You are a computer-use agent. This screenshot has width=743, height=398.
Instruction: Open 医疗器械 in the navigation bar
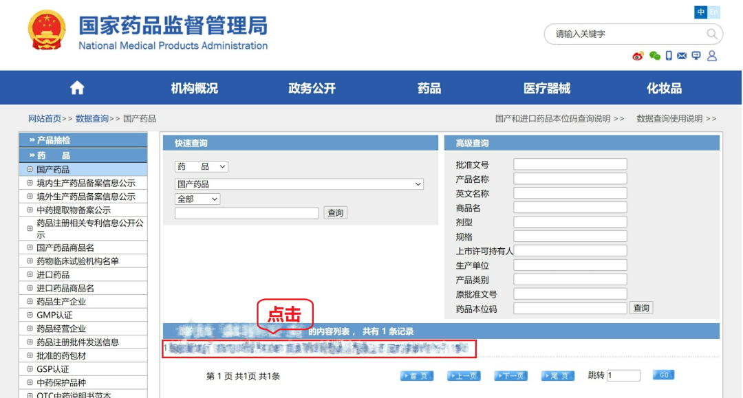tap(547, 88)
